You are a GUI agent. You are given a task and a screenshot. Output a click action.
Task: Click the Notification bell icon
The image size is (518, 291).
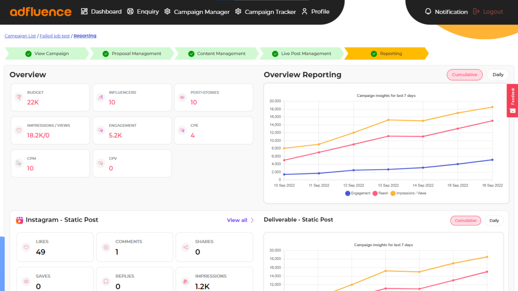click(428, 12)
